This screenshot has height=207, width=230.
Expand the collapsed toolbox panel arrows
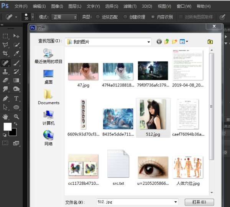[x=2, y=25]
